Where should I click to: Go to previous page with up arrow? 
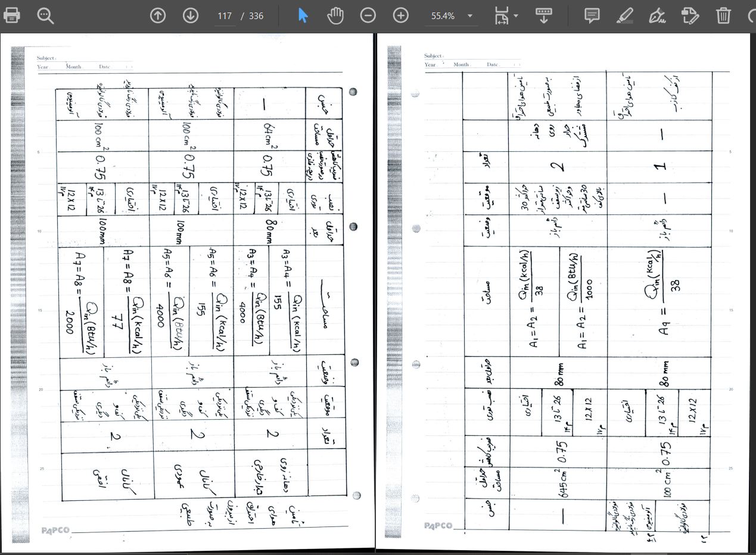point(158,15)
